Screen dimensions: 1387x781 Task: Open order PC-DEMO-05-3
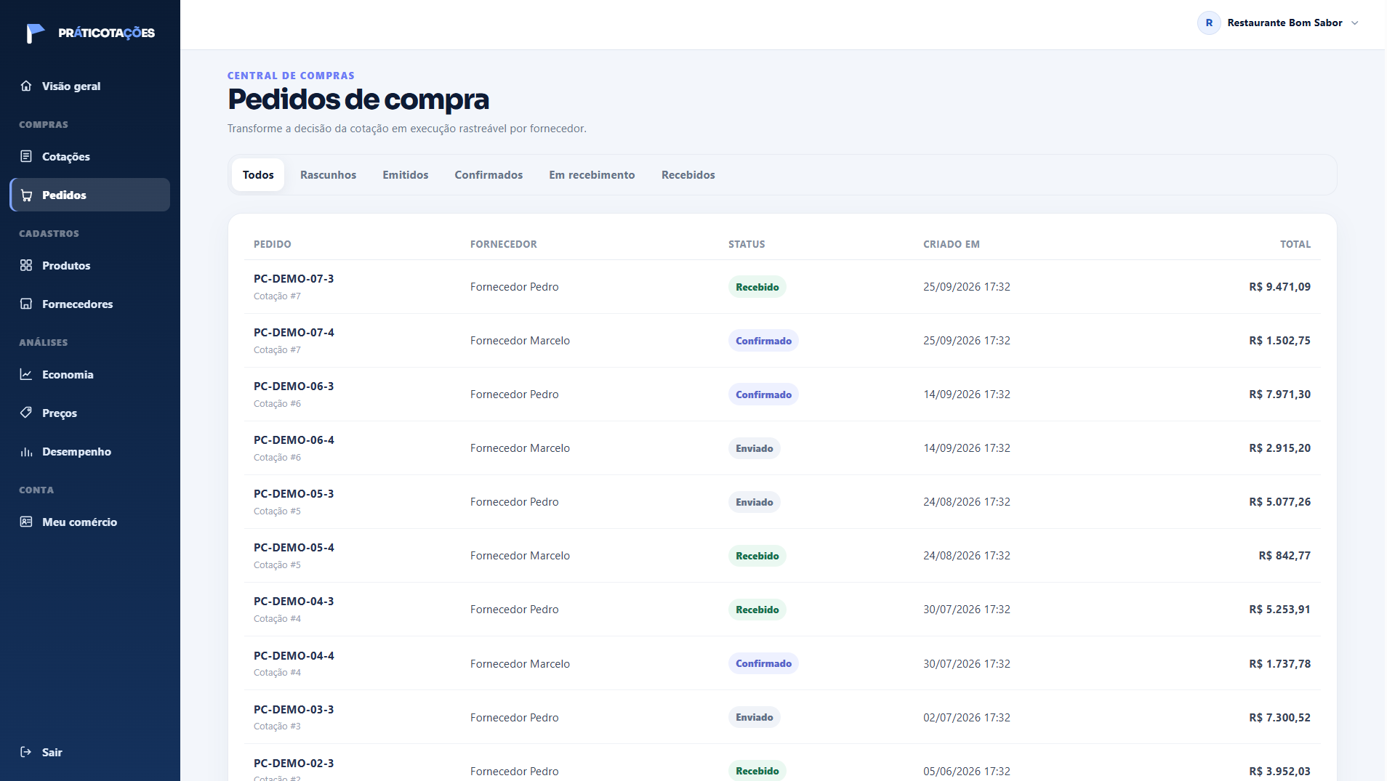coord(294,494)
